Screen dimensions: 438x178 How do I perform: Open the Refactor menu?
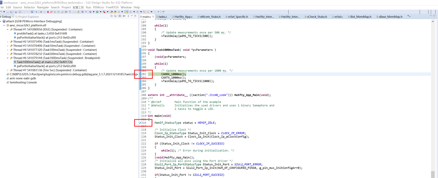coord(29,7)
